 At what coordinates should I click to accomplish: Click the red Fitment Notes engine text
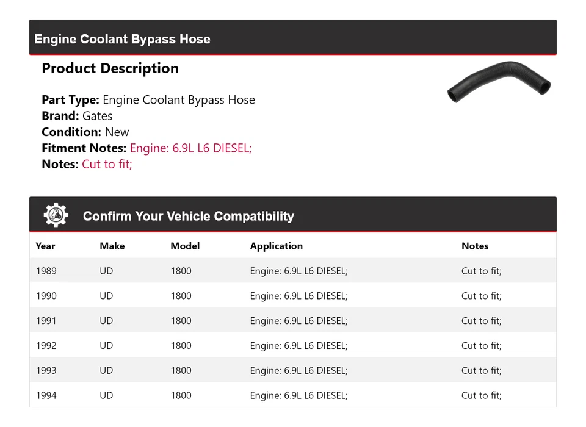pyautogui.click(x=190, y=148)
